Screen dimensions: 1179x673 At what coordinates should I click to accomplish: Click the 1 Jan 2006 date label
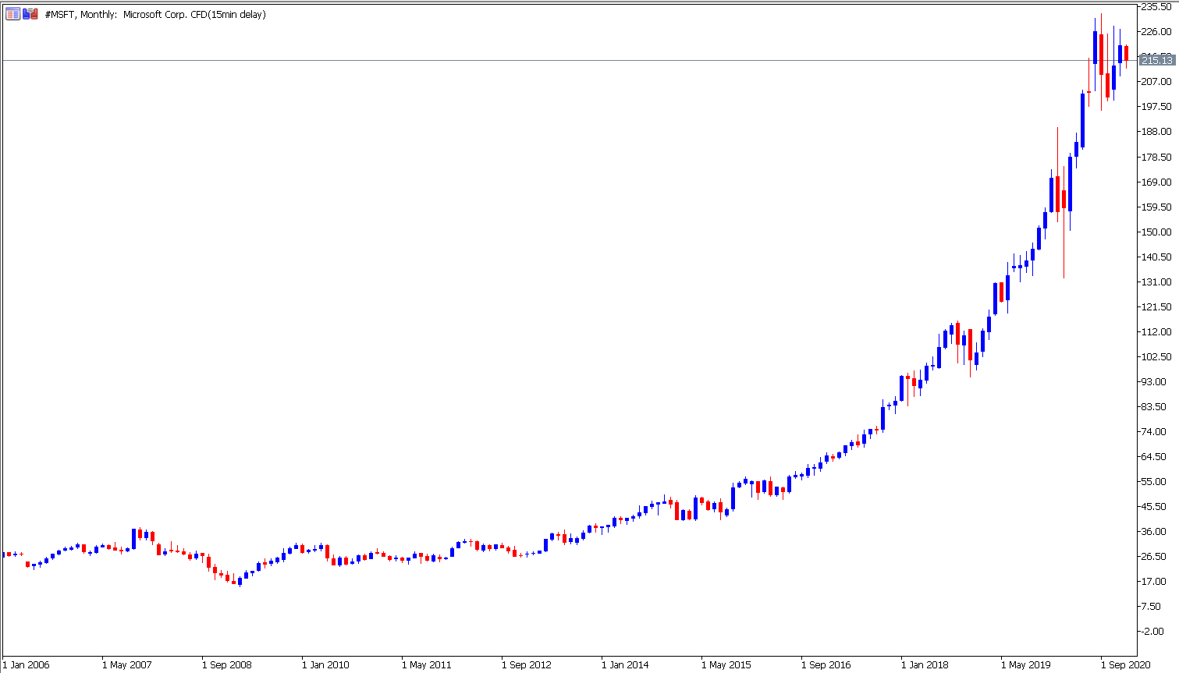27,664
